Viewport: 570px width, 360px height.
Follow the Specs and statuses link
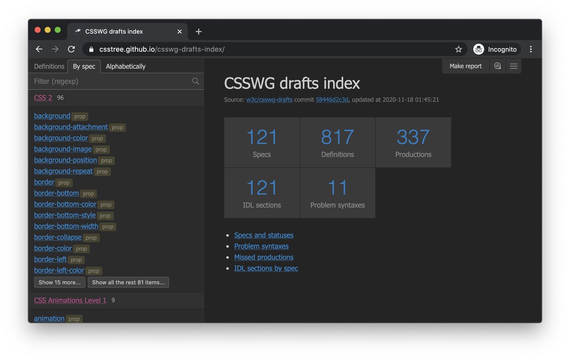pyautogui.click(x=263, y=235)
